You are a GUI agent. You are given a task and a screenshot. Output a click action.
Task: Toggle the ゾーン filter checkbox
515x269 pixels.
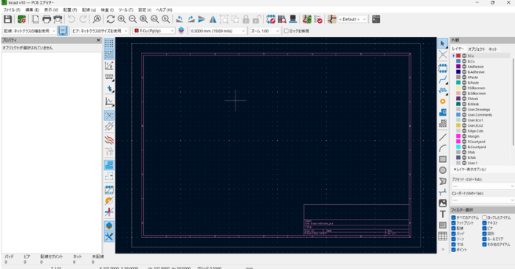[454, 239]
